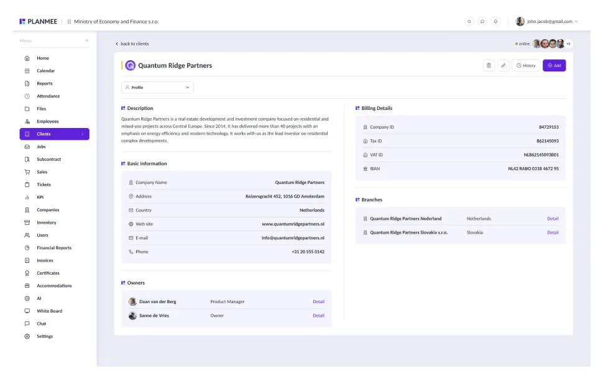Open notifications bell icon
The width and height of the screenshot is (603, 379).
tap(495, 22)
